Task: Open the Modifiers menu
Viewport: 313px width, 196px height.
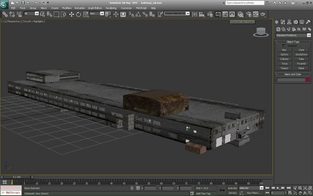Action: click(x=67, y=8)
